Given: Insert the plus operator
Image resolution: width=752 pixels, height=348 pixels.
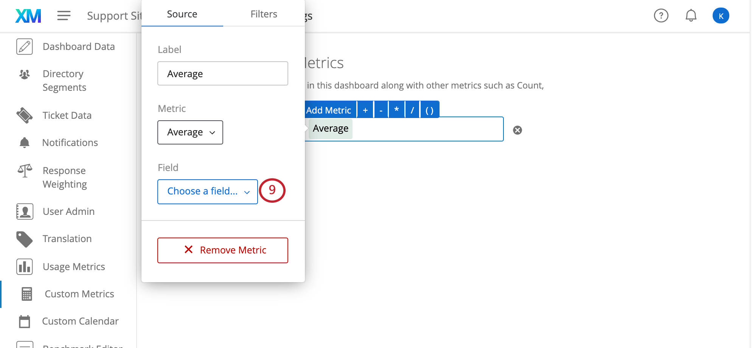Looking at the screenshot, I should 365,110.
